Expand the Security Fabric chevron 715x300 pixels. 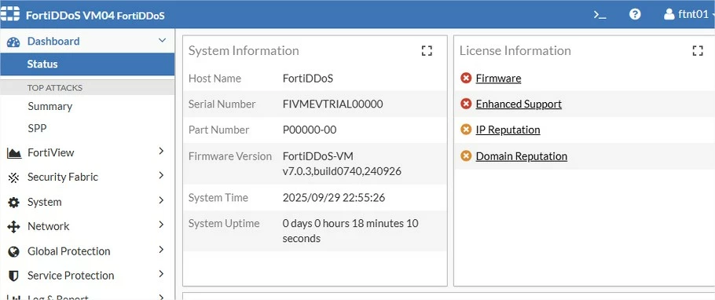[161, 176]
